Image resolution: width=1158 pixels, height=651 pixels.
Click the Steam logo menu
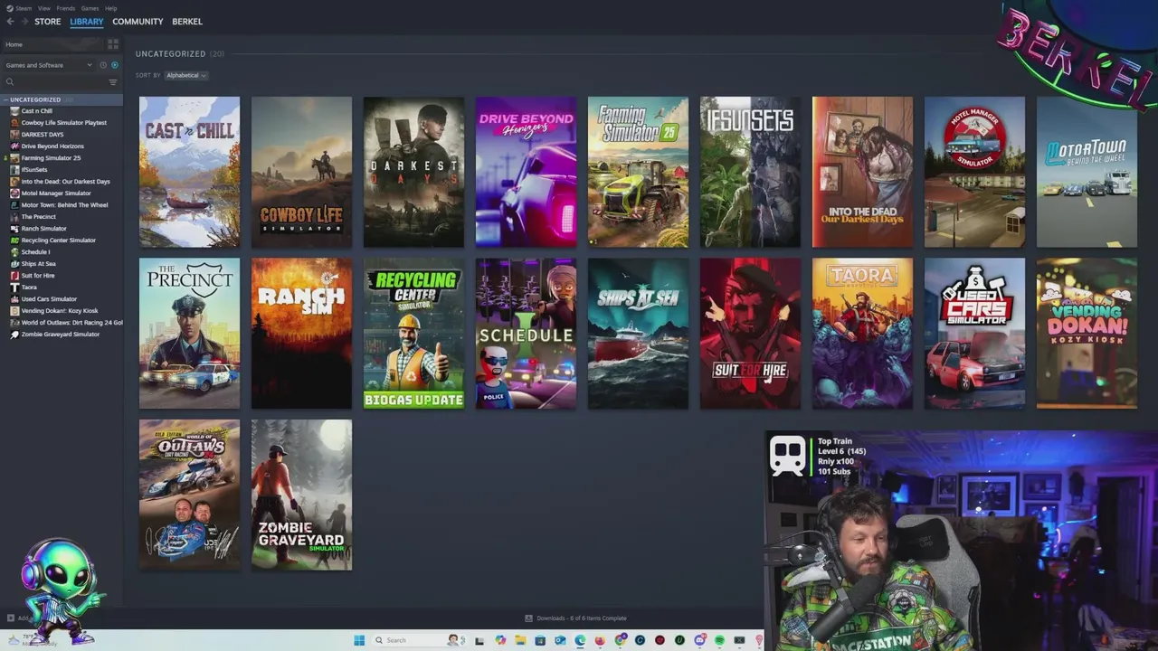click(18, 8)
